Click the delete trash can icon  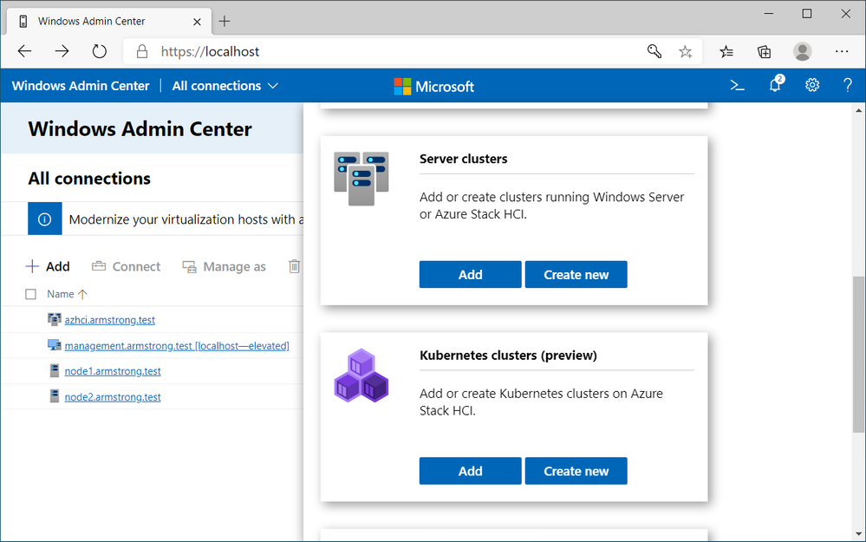[x=295, y=266]
